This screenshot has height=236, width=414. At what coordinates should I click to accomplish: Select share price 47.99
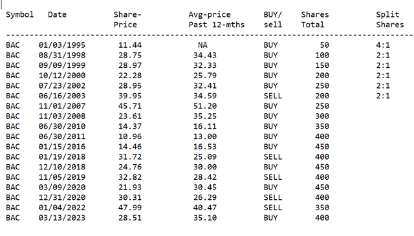pos(129,208)
